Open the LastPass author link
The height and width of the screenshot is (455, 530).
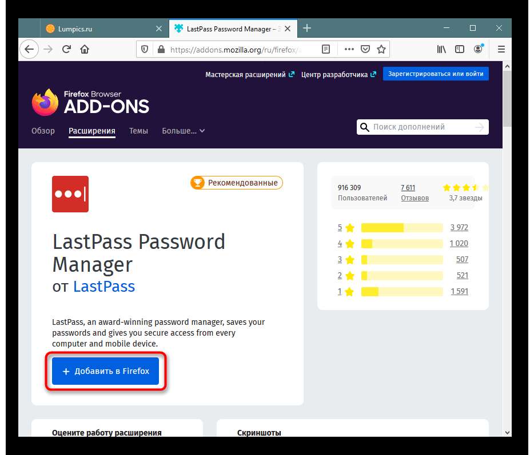[104, 286]
